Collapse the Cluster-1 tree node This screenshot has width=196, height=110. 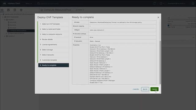pyautogui.click(x=5, y=20)
